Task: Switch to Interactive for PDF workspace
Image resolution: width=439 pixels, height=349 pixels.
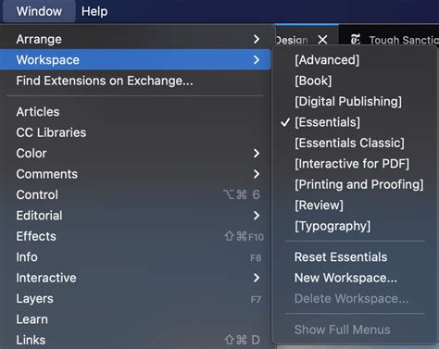Action: tap(355, 164)
